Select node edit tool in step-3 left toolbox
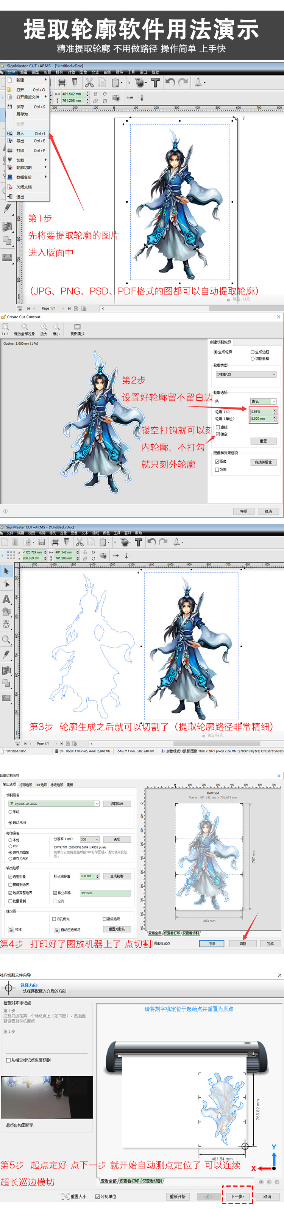 click(x=6, y=584)
